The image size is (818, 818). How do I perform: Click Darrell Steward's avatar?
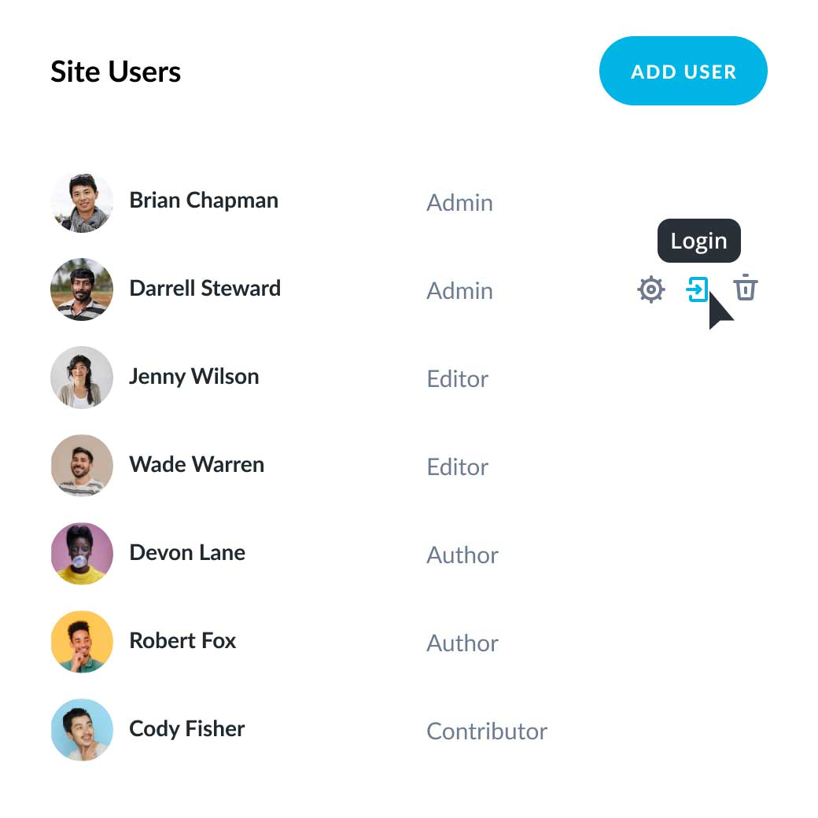tap(82, 289)
